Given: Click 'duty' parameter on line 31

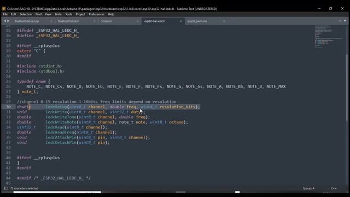Looking at the screenshot, I should 136,112.
